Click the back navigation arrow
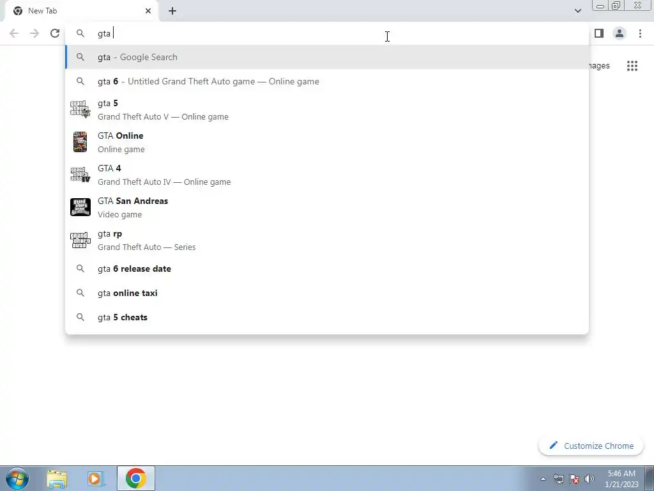This screenshot has width=654, height=491. 14,33
